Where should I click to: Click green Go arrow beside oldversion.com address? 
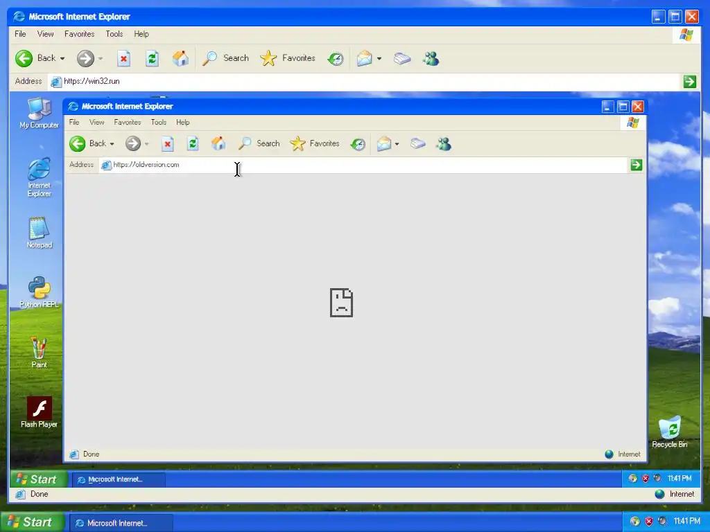point(637,165)
